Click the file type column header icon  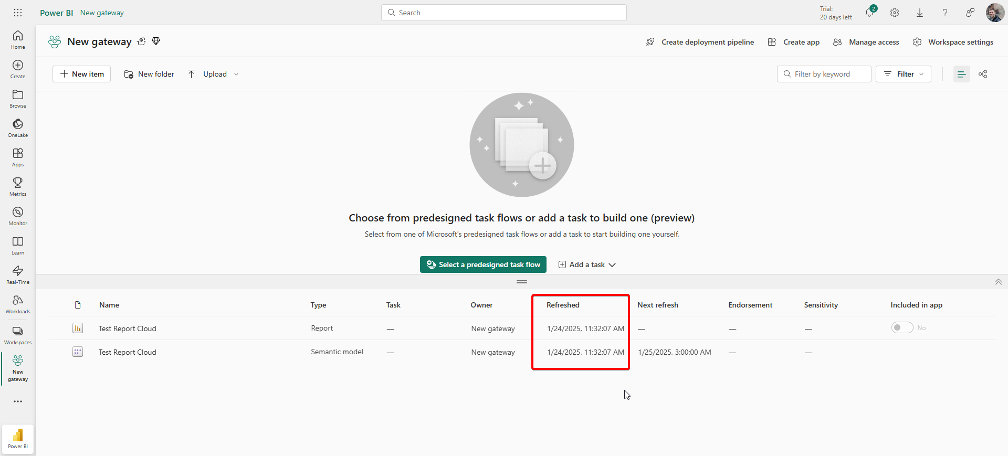(78, 305)
